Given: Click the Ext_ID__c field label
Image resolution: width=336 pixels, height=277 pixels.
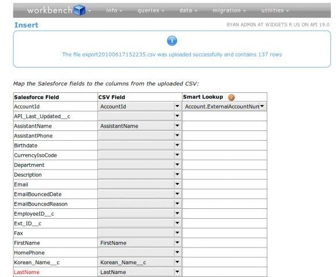Looking at the screenshot, I should [28, 223].
